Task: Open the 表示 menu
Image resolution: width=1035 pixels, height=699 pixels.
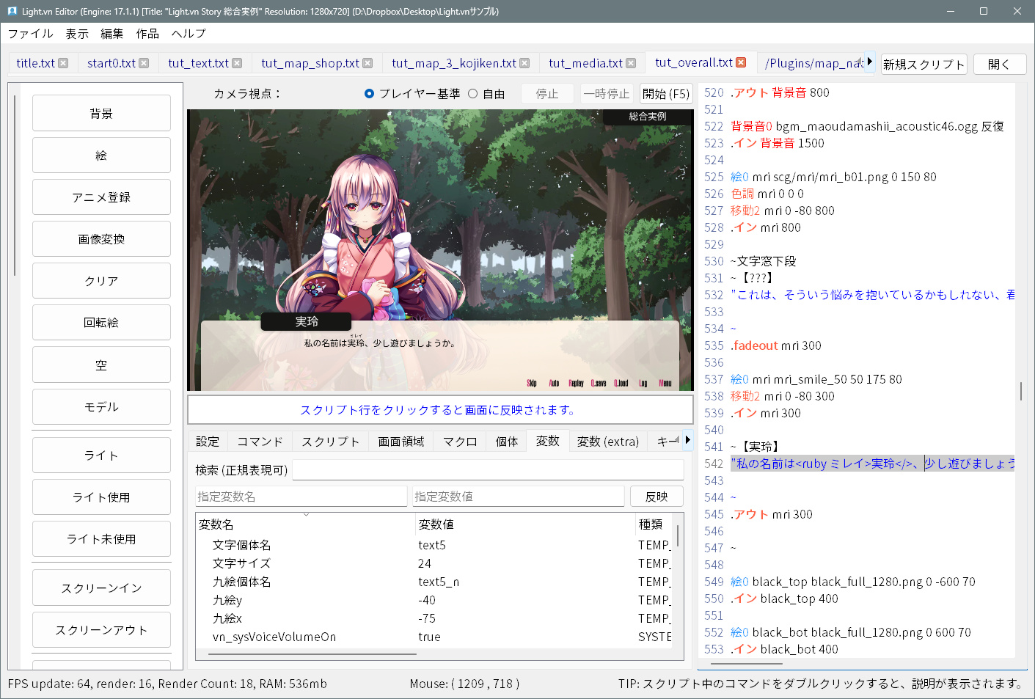Action: click(x=77, y=34)
